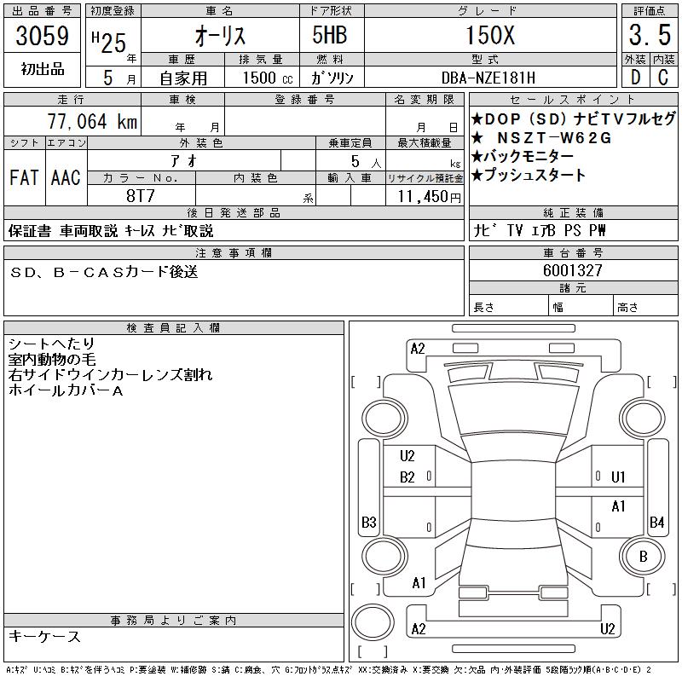The width and height of the screenshot is (682, 682).
Task: Click the mileage value 77,064 km
Action: click(x=87, y=122)
